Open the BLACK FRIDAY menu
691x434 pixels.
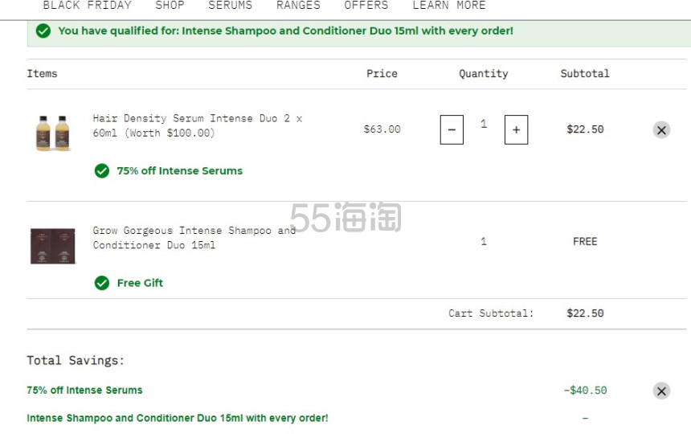pos(88,6)
